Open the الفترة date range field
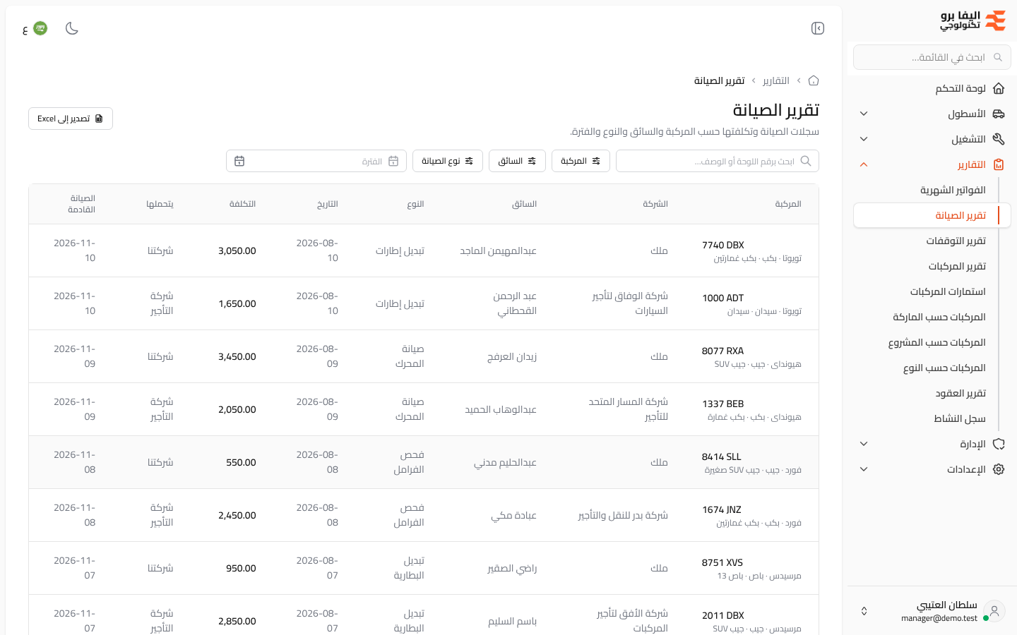1017x635 pixels. click(x=316, y=161)
